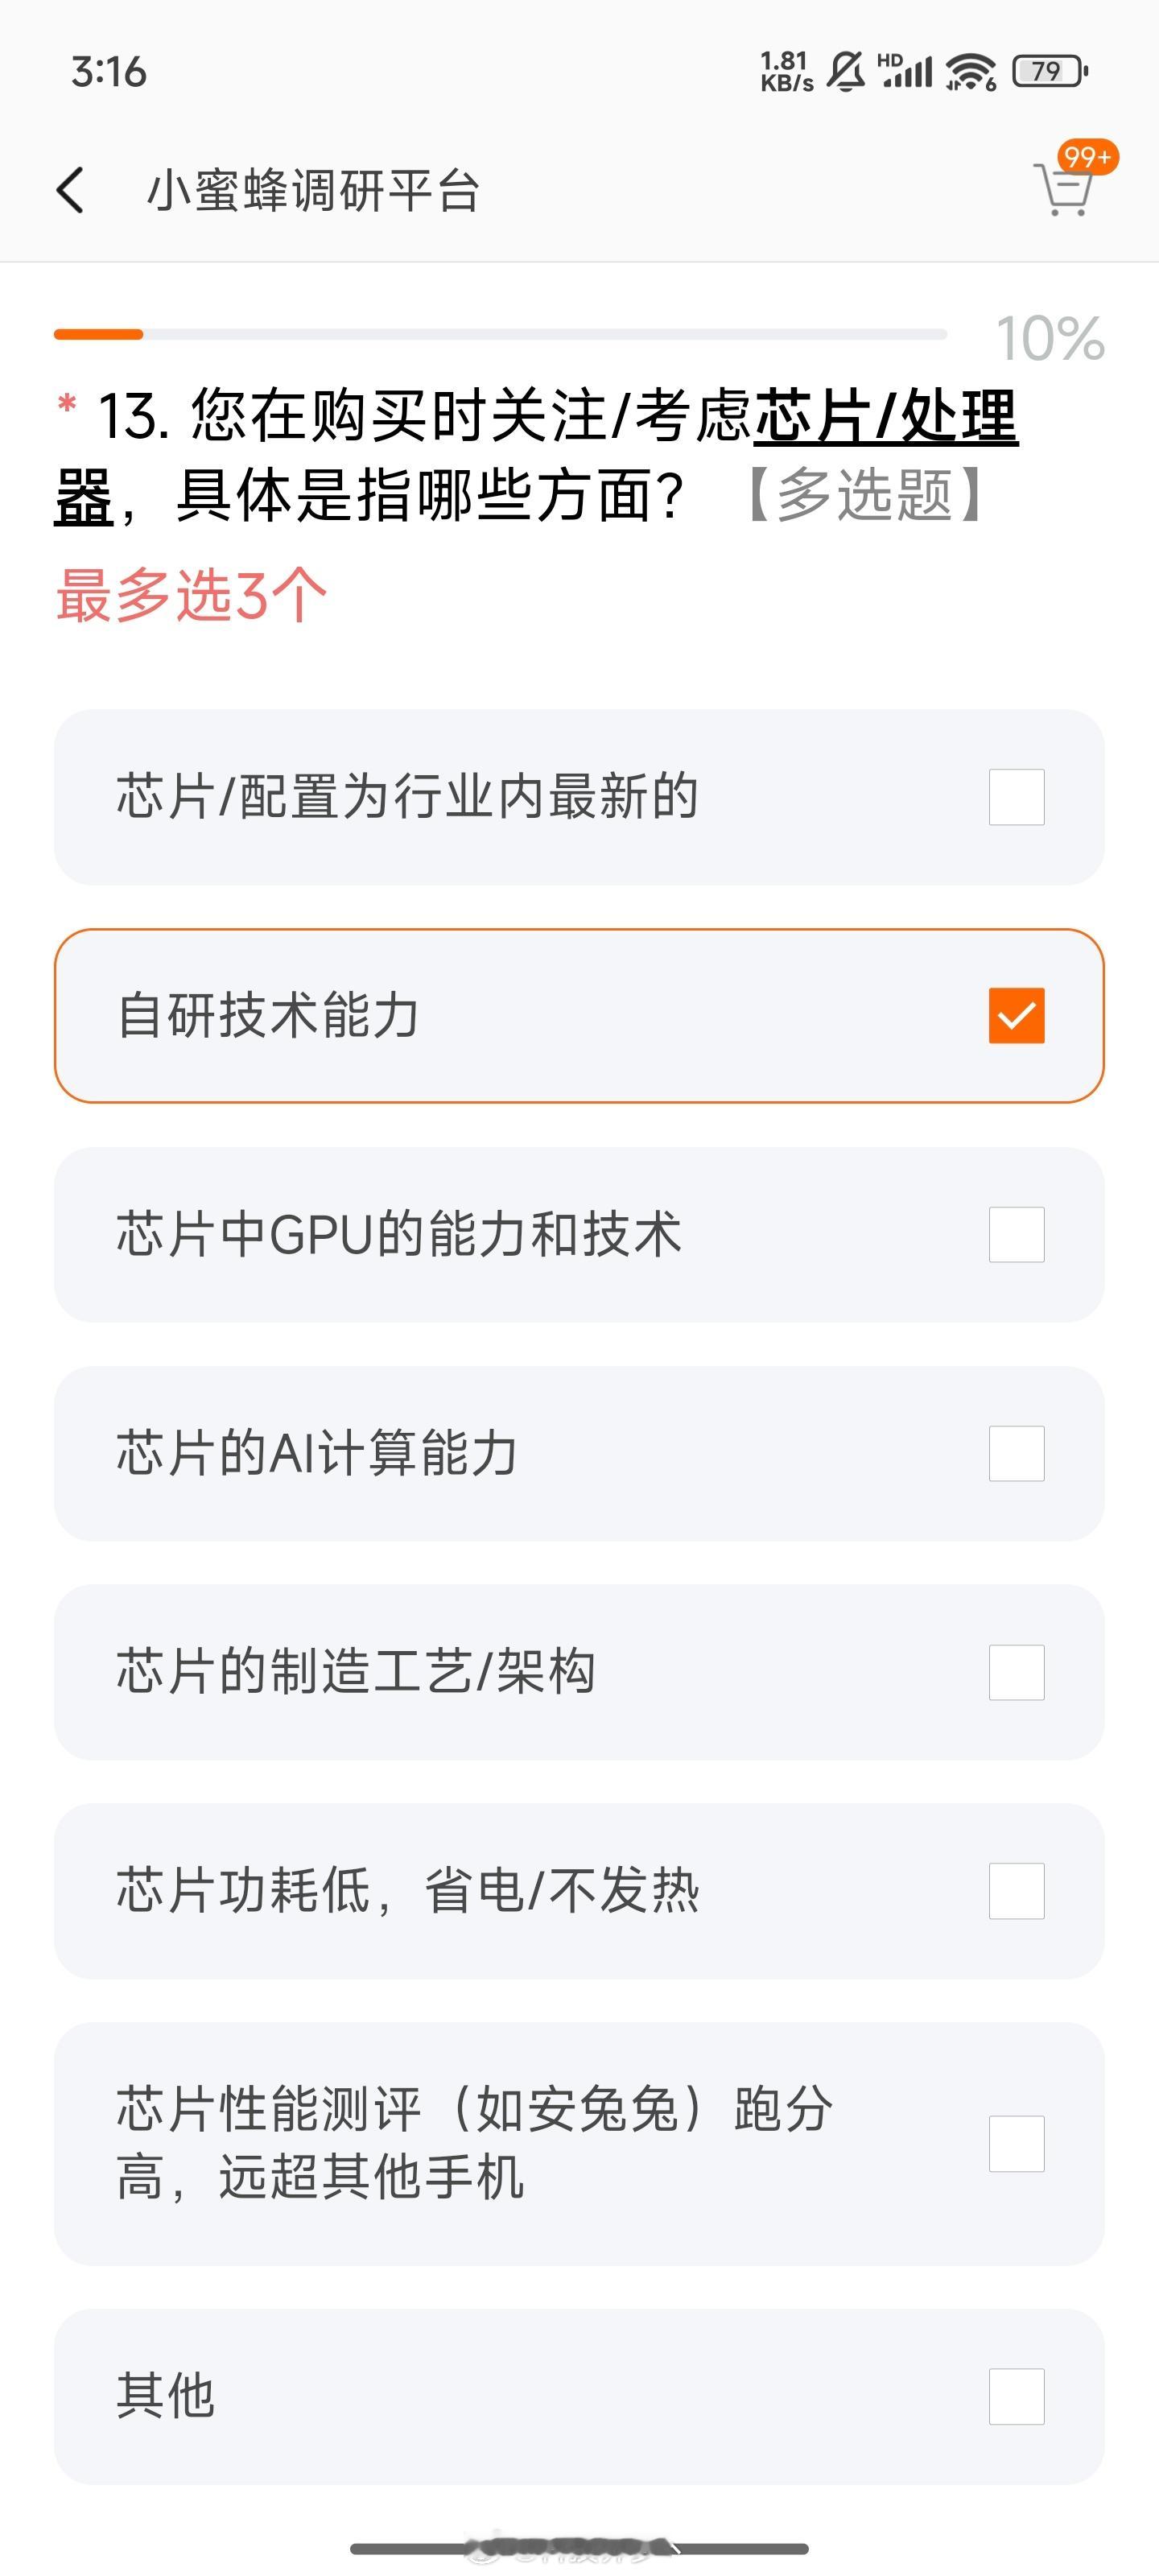Tap the battery indicator icon
This screenshot has width=1159, height=2576.
pos(1050,72)
